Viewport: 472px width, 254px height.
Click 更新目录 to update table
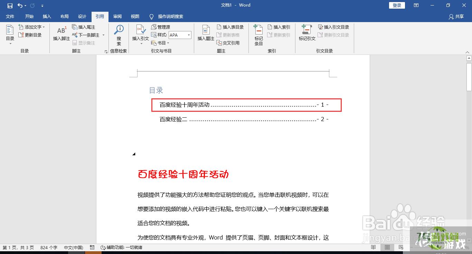click(30, 35)
